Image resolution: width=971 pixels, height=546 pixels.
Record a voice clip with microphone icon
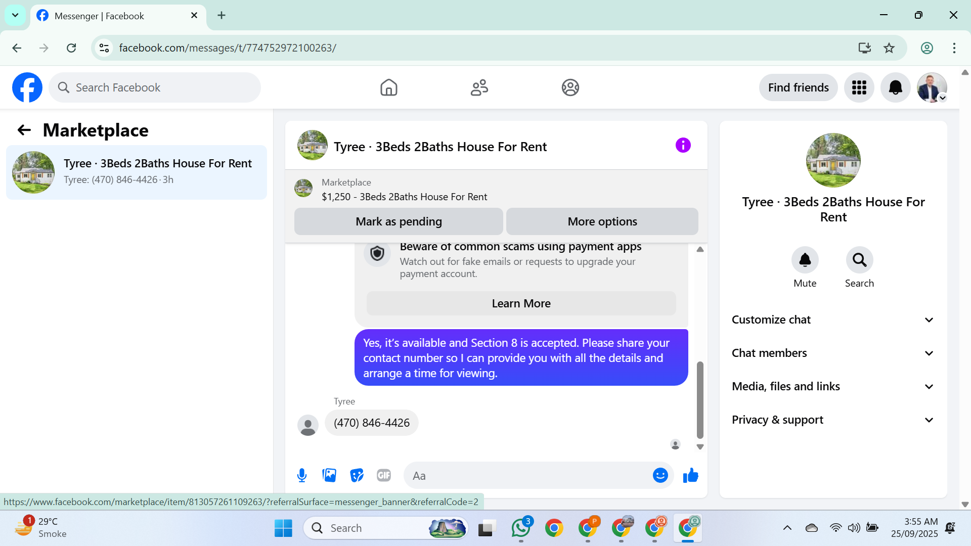tap(302, 476)
